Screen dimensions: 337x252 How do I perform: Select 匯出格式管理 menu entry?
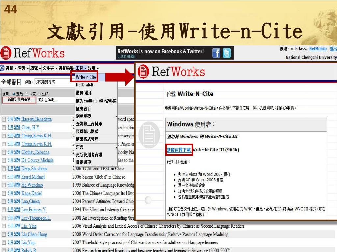coord(87,139)
